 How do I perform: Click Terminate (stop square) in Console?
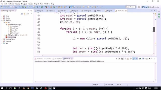(116, 59)
